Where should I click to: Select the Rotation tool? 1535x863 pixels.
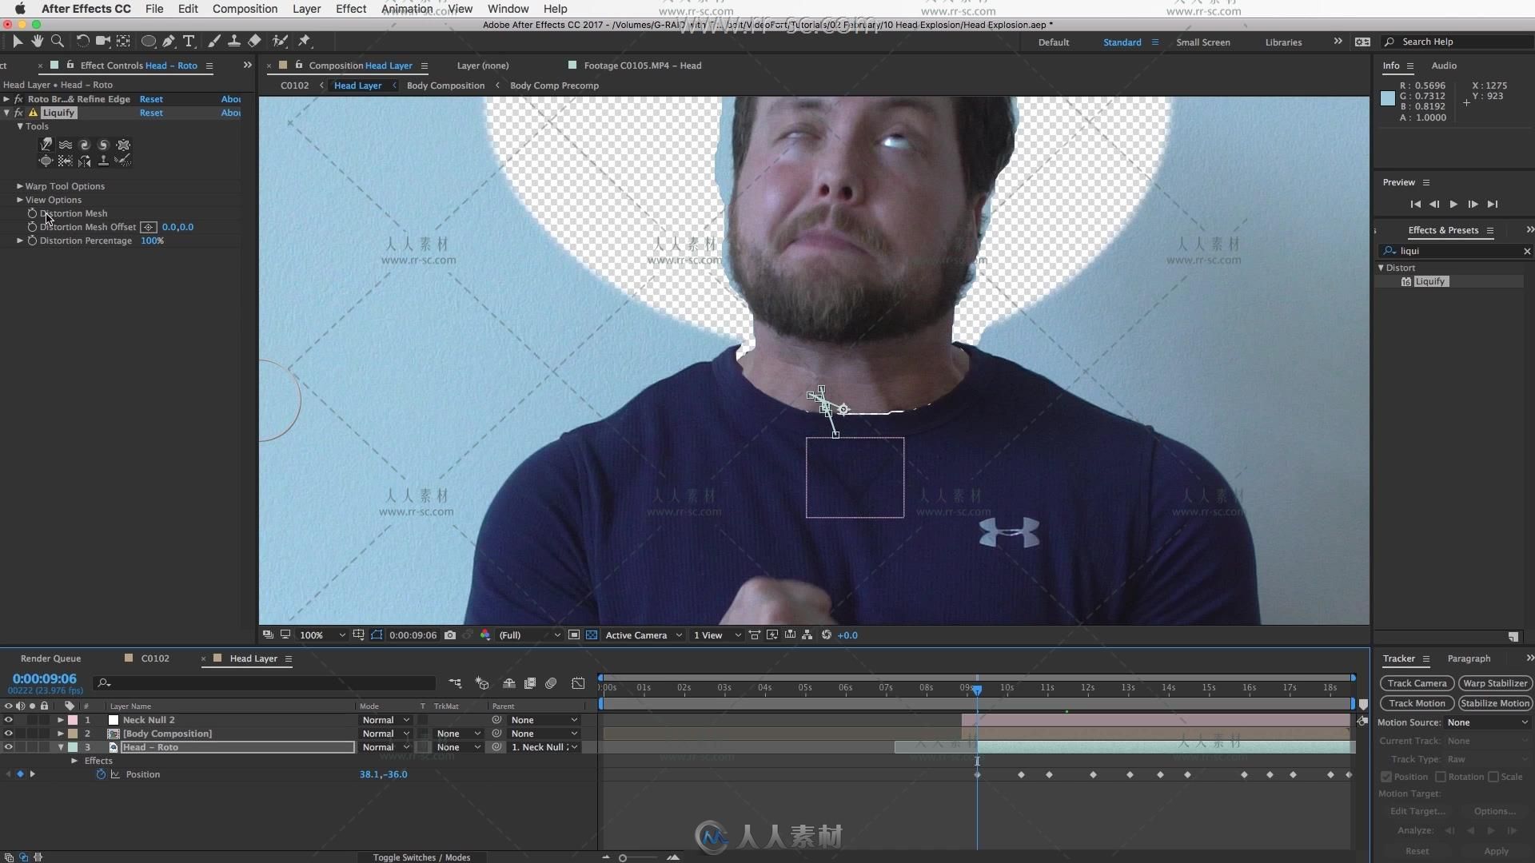[x=82, y=41]
